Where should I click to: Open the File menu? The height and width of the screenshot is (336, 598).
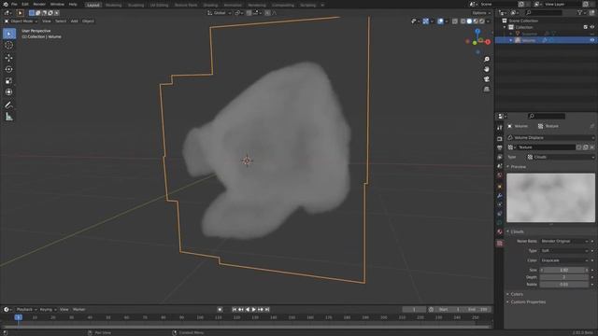[14, 4]
